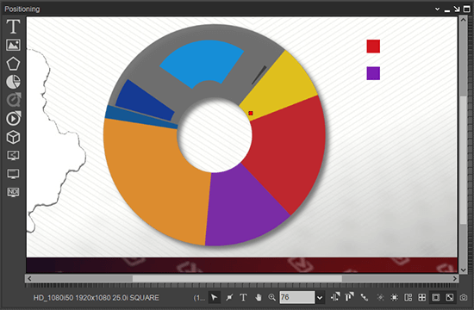The width and height of the screenshot is (474, 310).
Task: Toggle the hand pan tool
Action: click(x=258, y=298)
